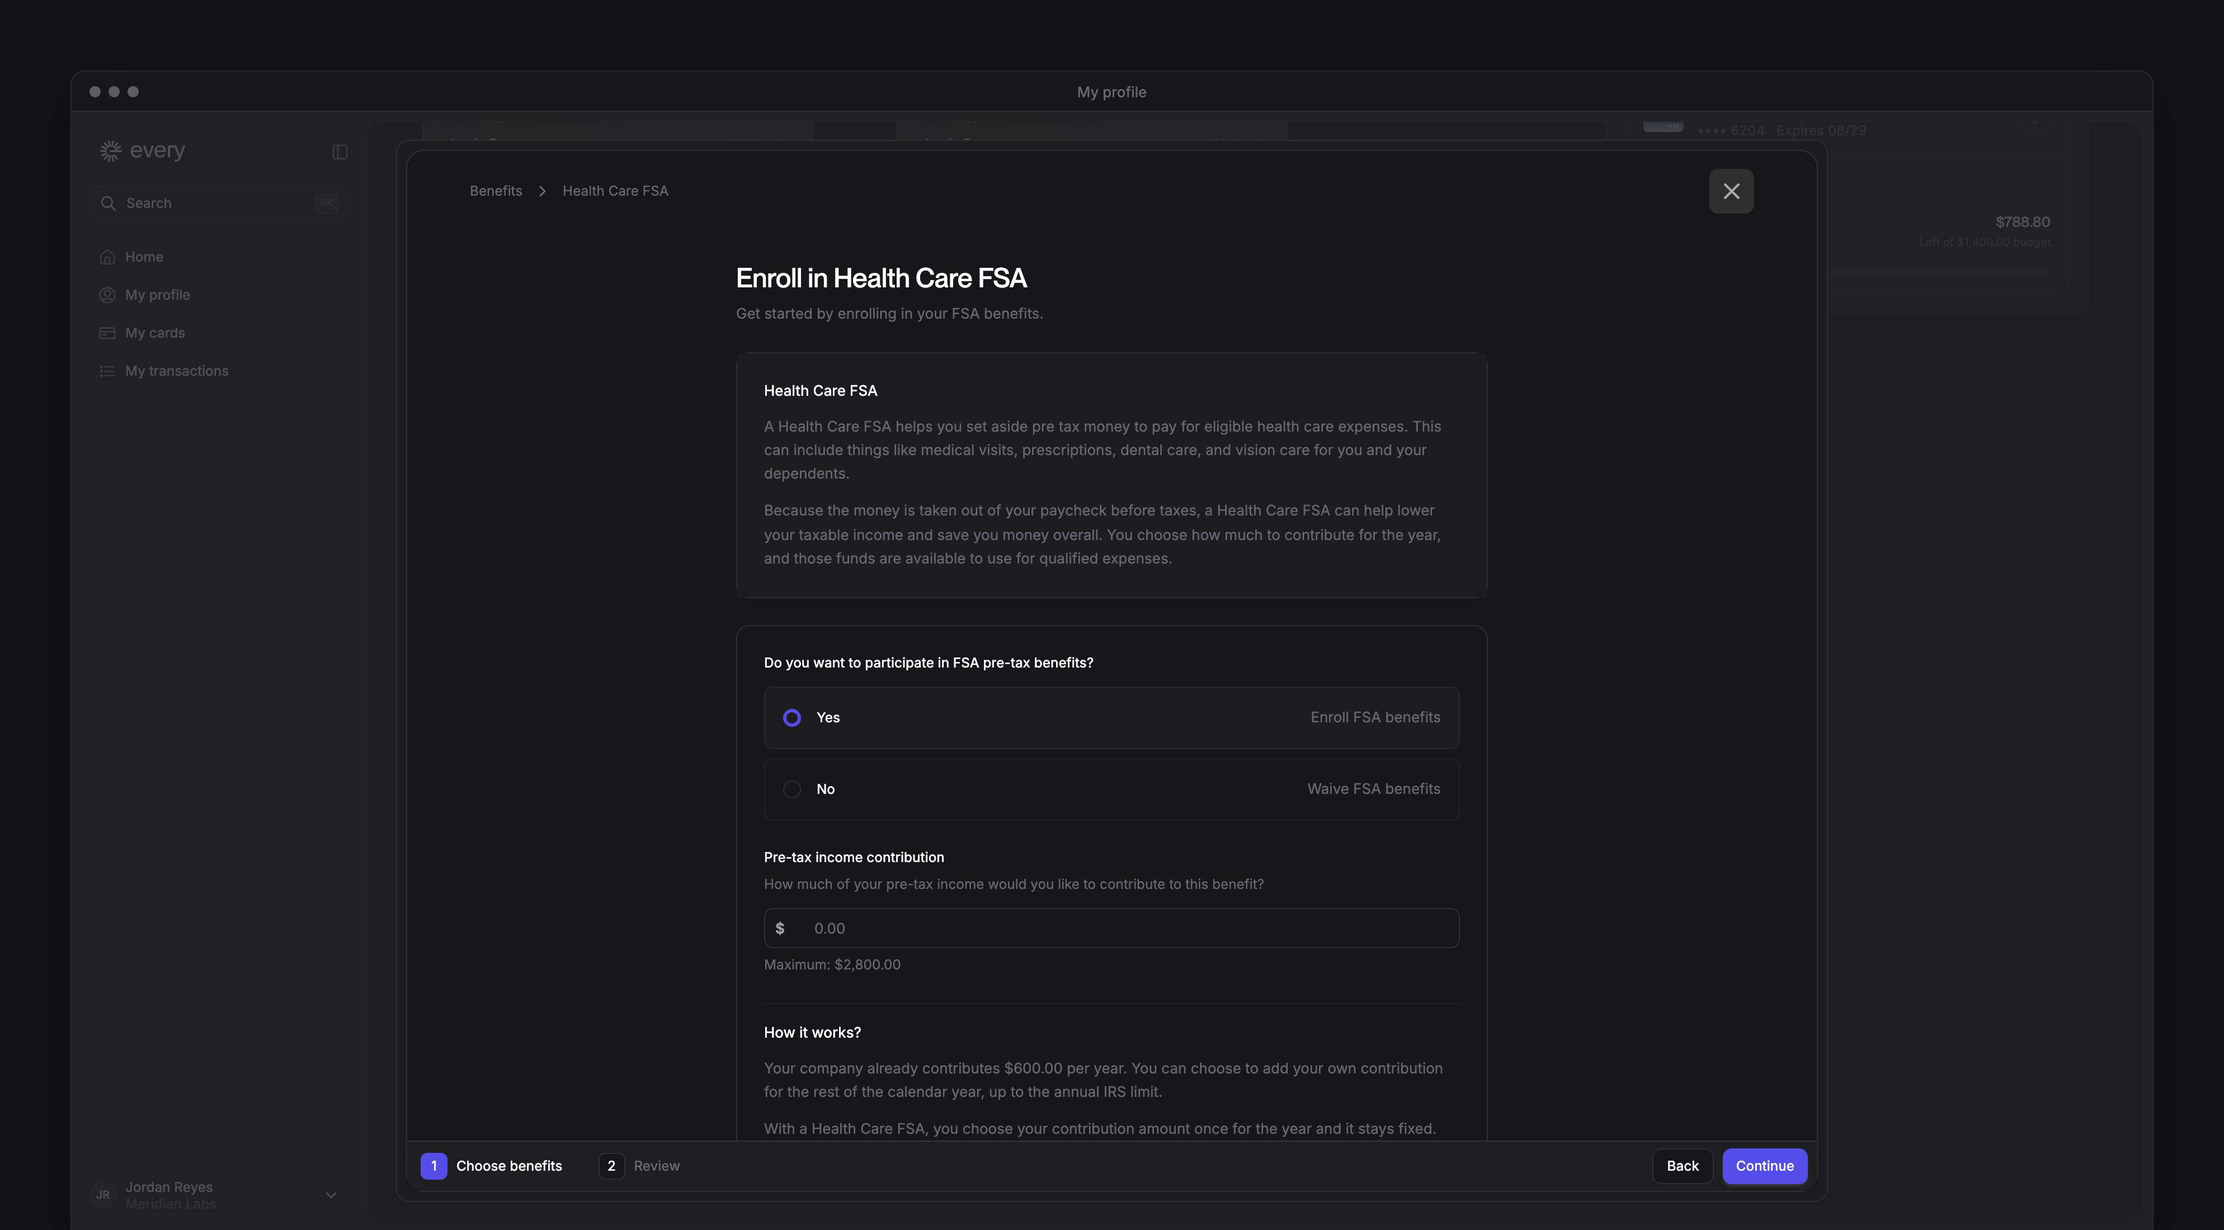Click the every logo icon
Screen dimensions: 2224x1230
(x=111, y=151)
